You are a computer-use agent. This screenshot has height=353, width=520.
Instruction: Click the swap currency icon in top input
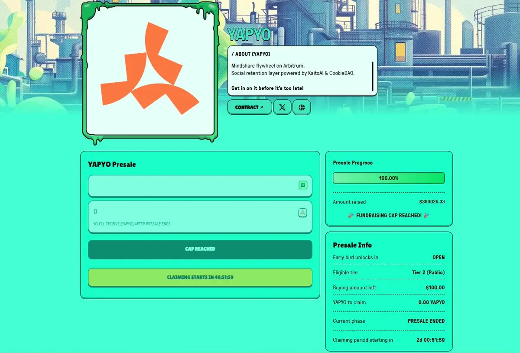[303, 185]
